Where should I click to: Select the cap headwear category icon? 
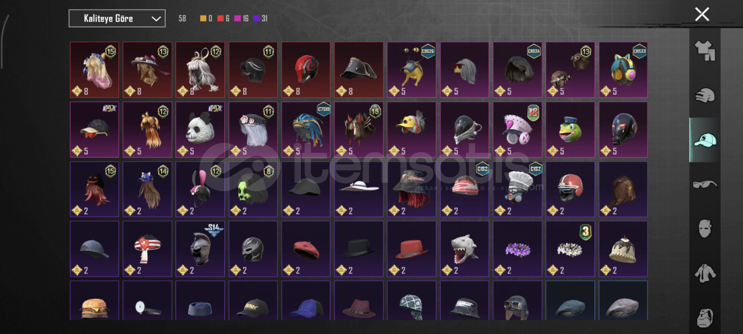[x=705, y=140]
